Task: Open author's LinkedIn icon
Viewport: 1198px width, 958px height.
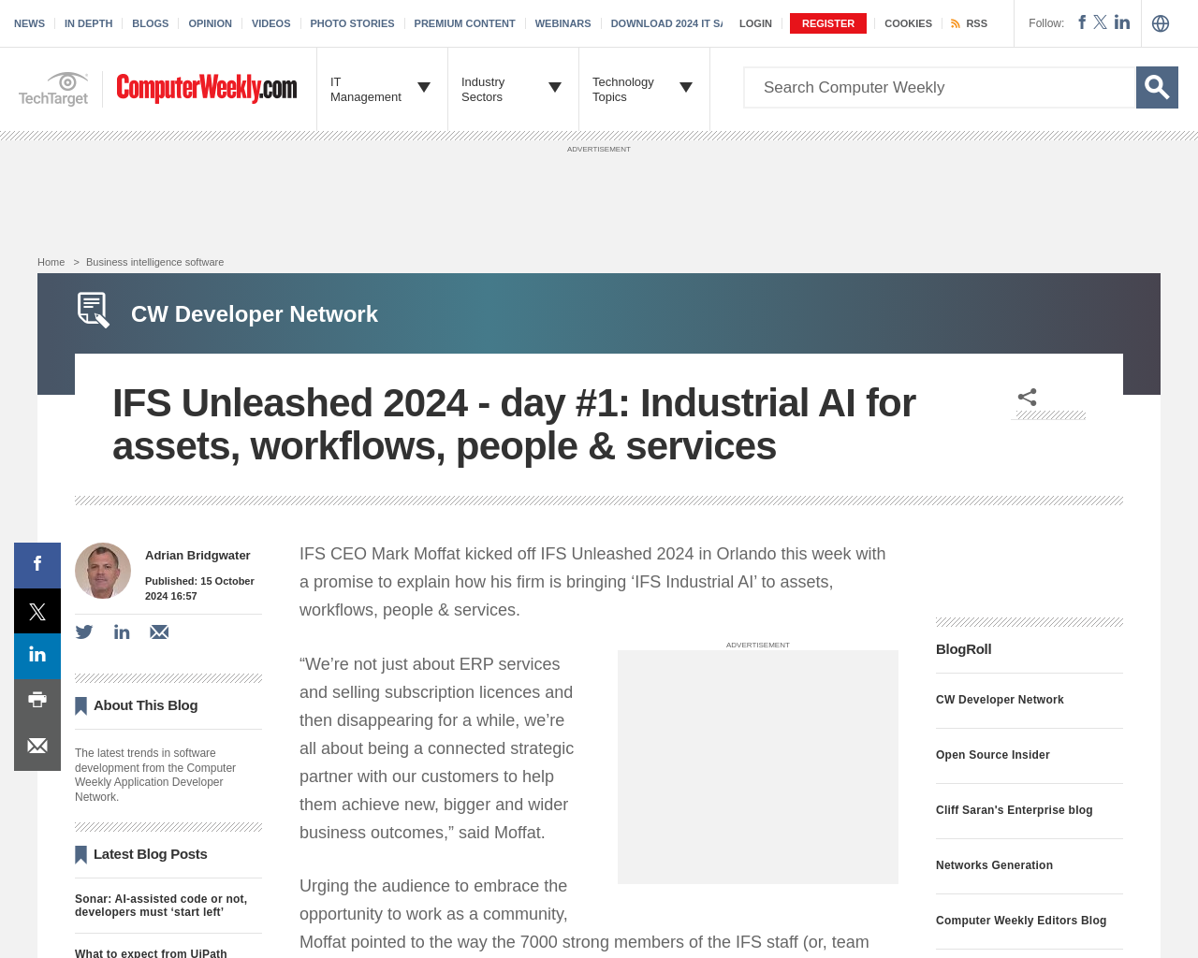Action: pos(122,632)
